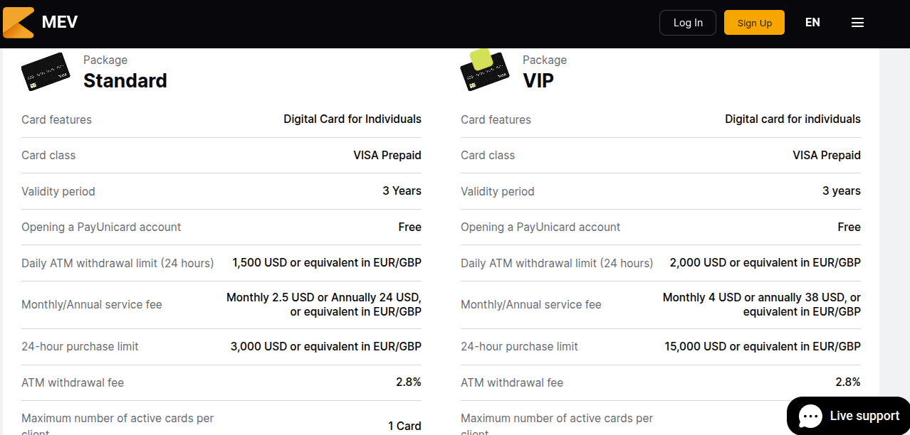
Task: Select the VIP package heading
Action: point(538,80)
